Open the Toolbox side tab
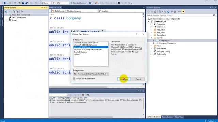 (2, 23)
